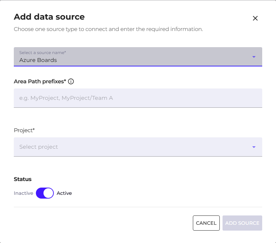276x243 pixels.
Task: Click the Area Path prefixes info icon
Action: point(71,82)
